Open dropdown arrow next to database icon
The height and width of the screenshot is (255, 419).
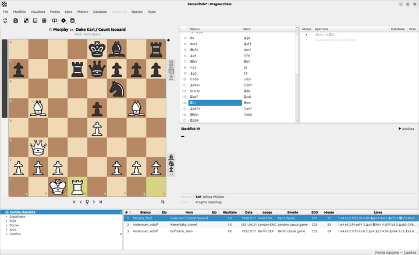(x=75, y=23)
